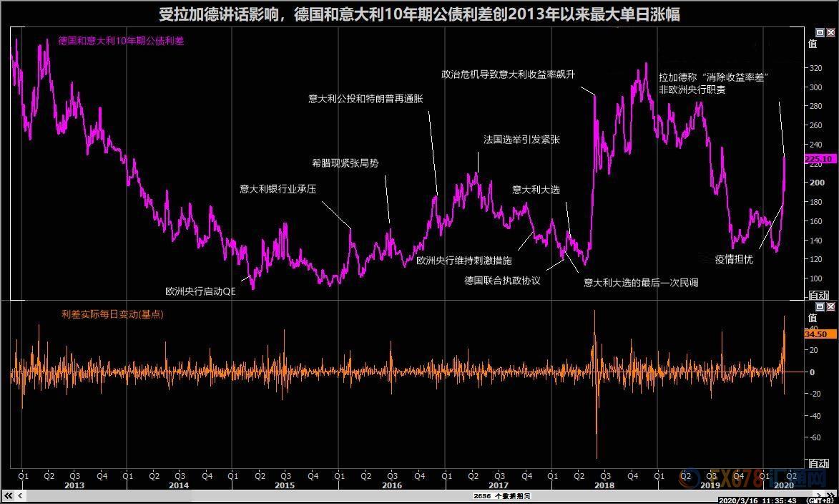Image resolution: width=839 pixels, height=504 pixels.
Task: Enable the GMT+8 timestamp display
Action: [x=822, y=500]
